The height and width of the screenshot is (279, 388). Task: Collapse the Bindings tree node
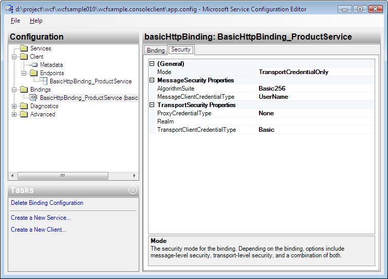pos(14,90)
